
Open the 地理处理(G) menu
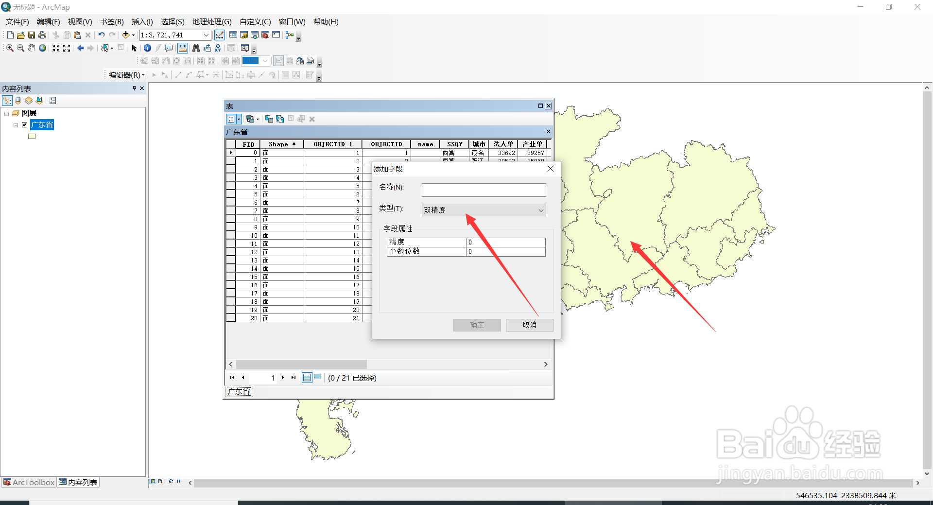coord(211,21)
